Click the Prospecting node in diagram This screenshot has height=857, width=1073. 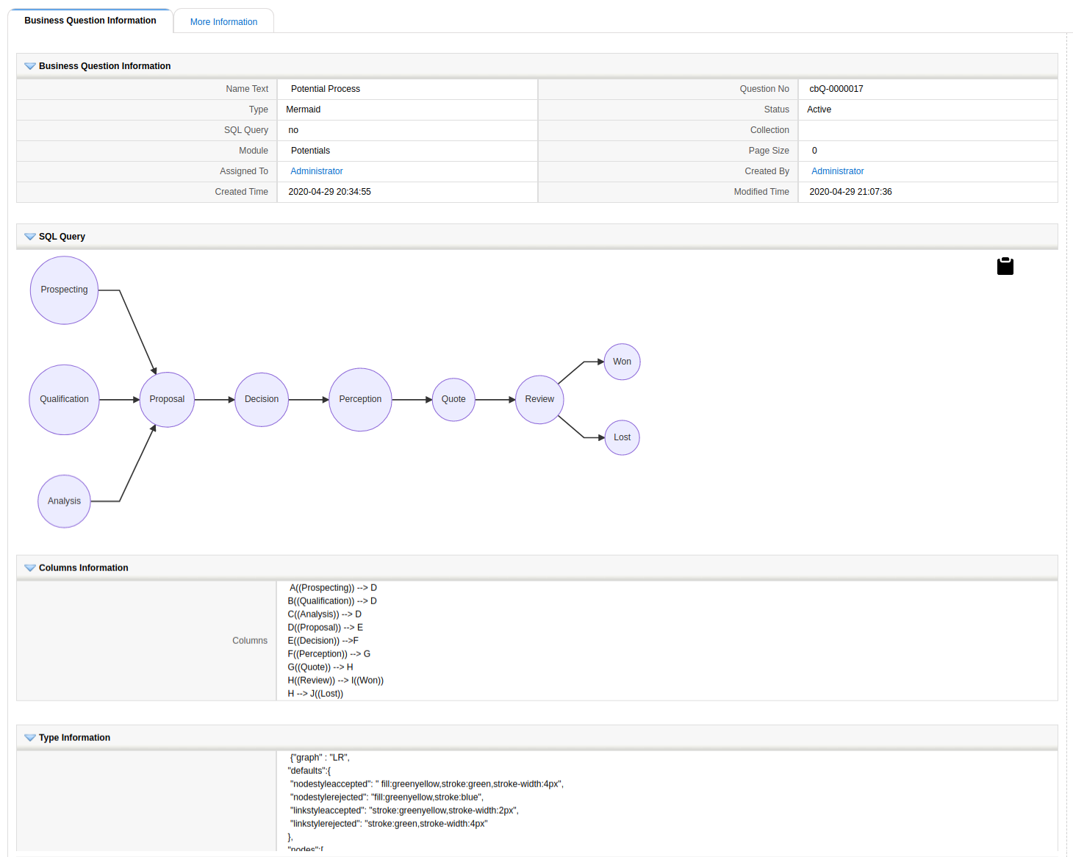64,290
